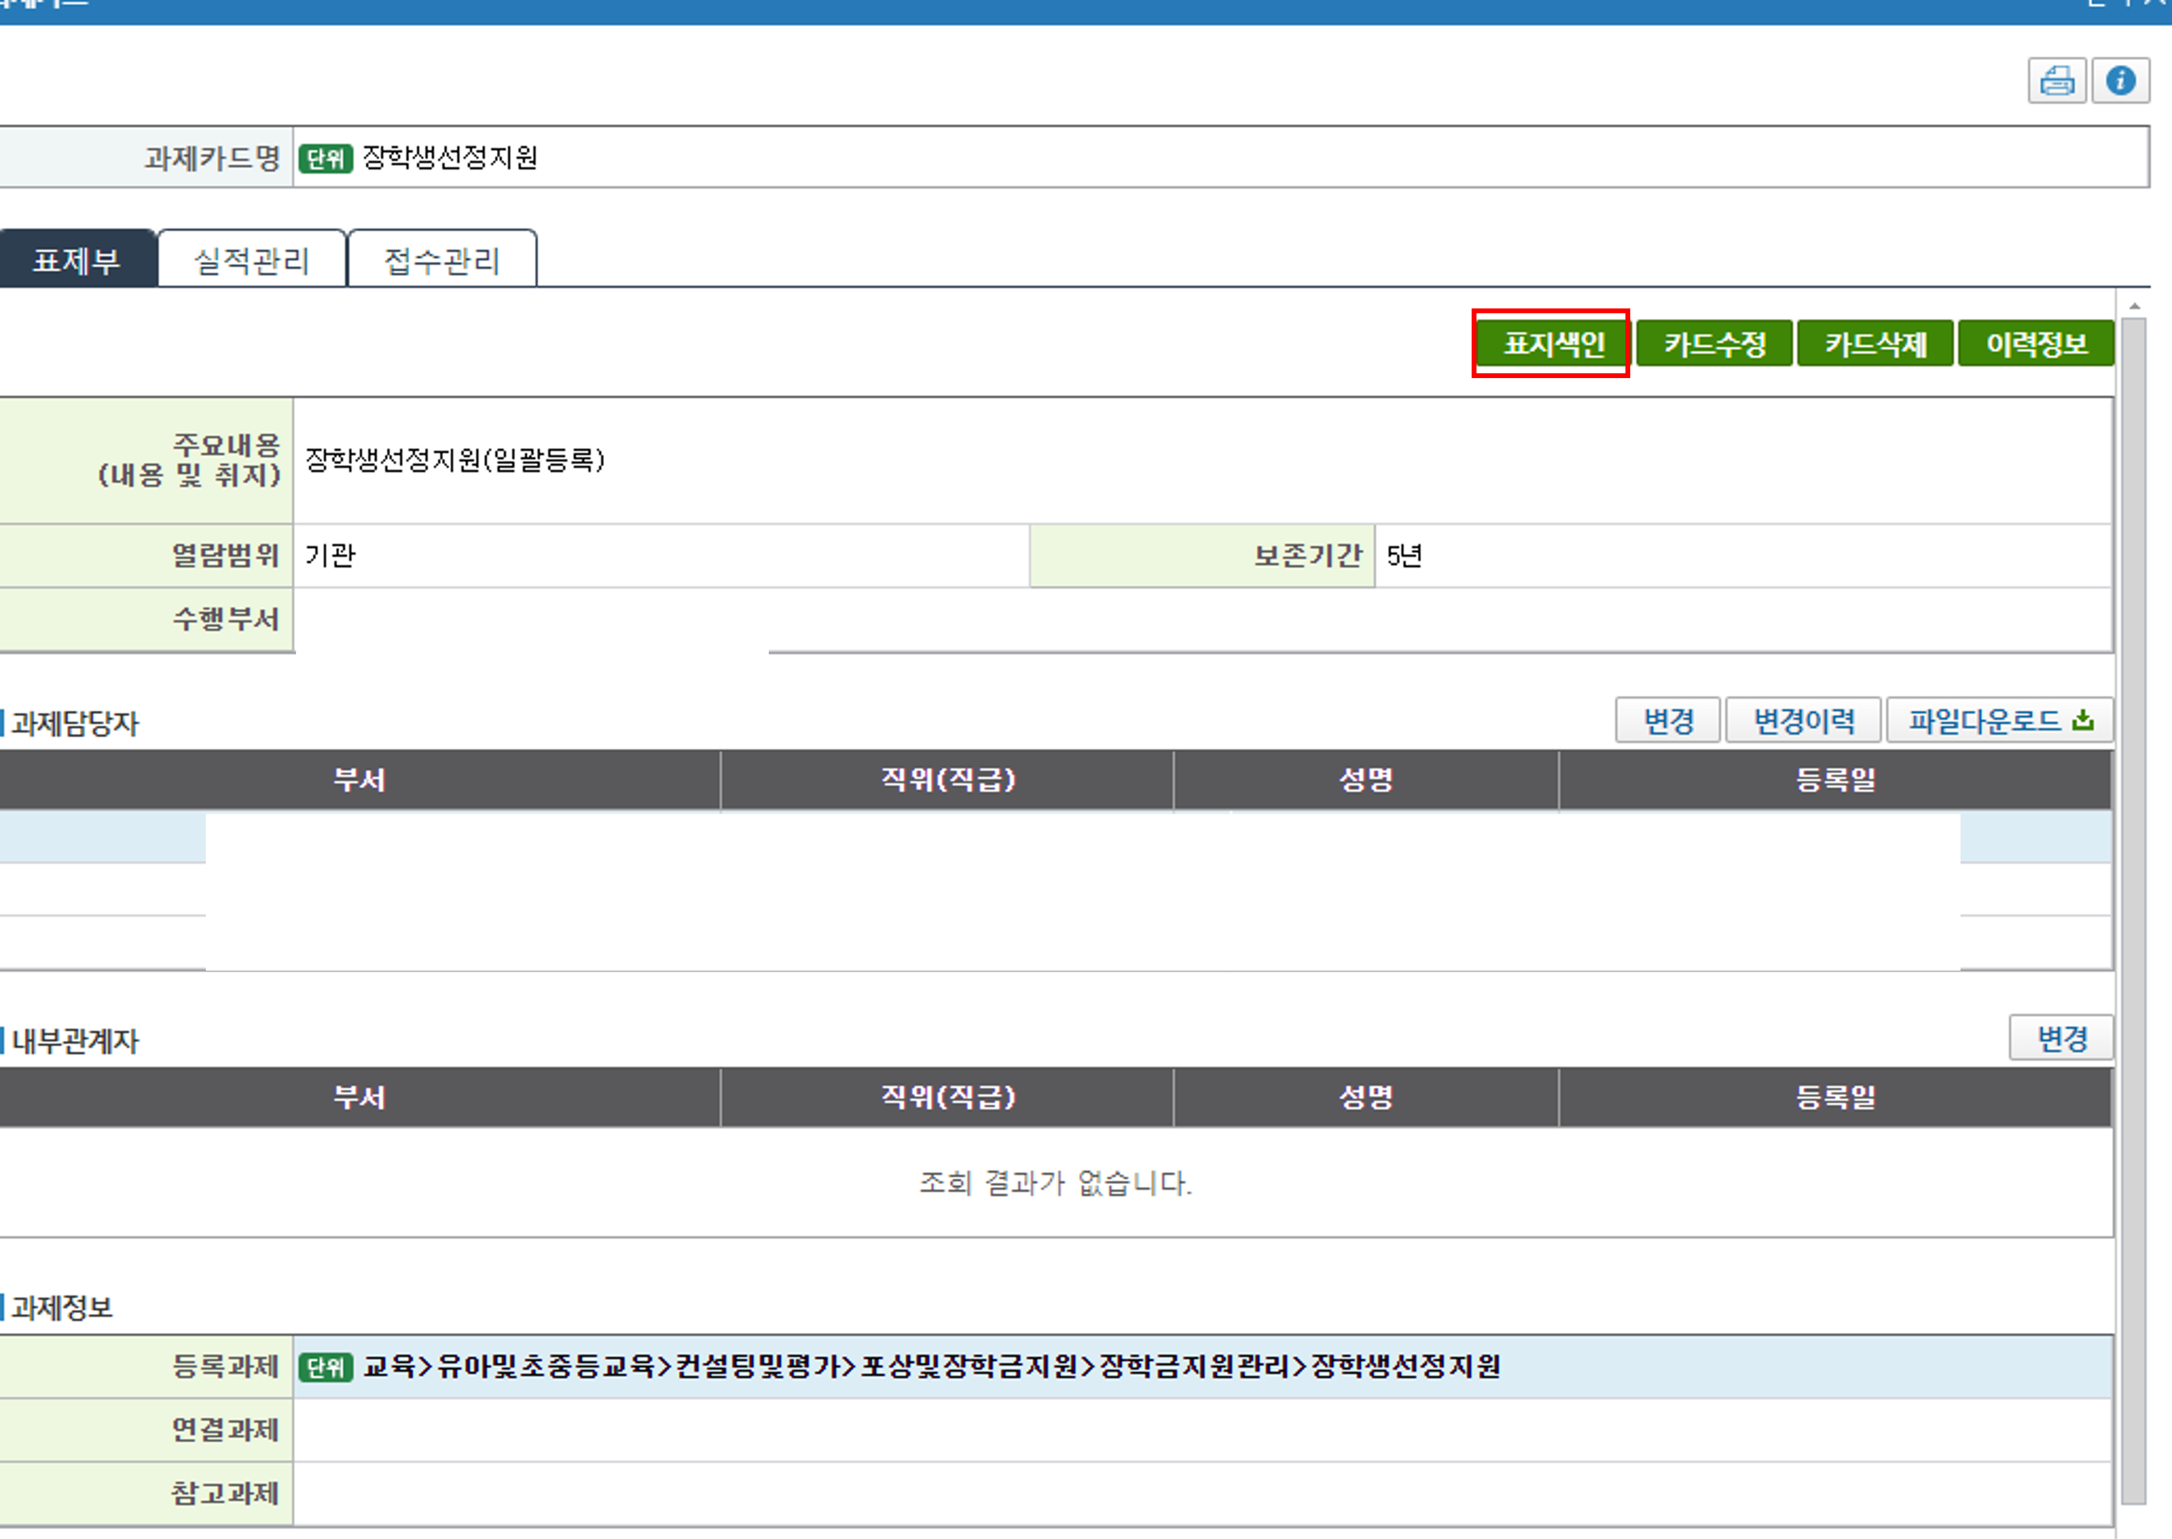Click the 등록과제 path row

931,1367
